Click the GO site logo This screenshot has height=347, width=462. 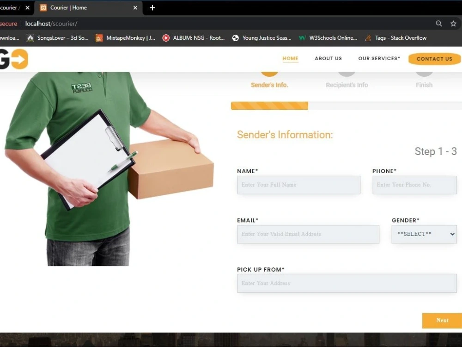(14, 59)
